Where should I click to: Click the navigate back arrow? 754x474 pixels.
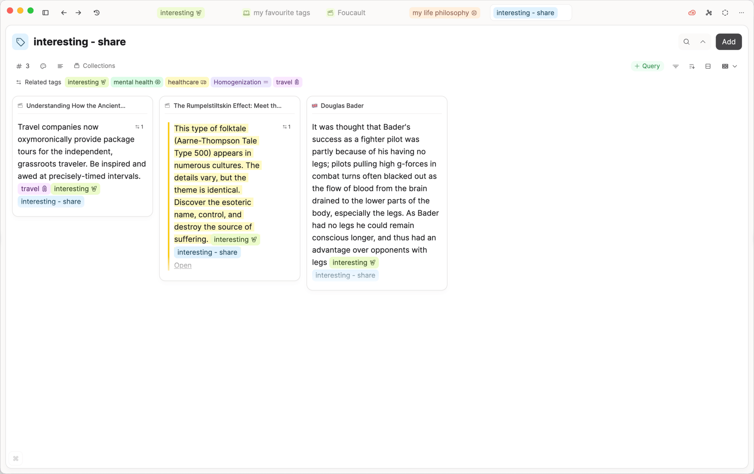click(x=64, y=13)
